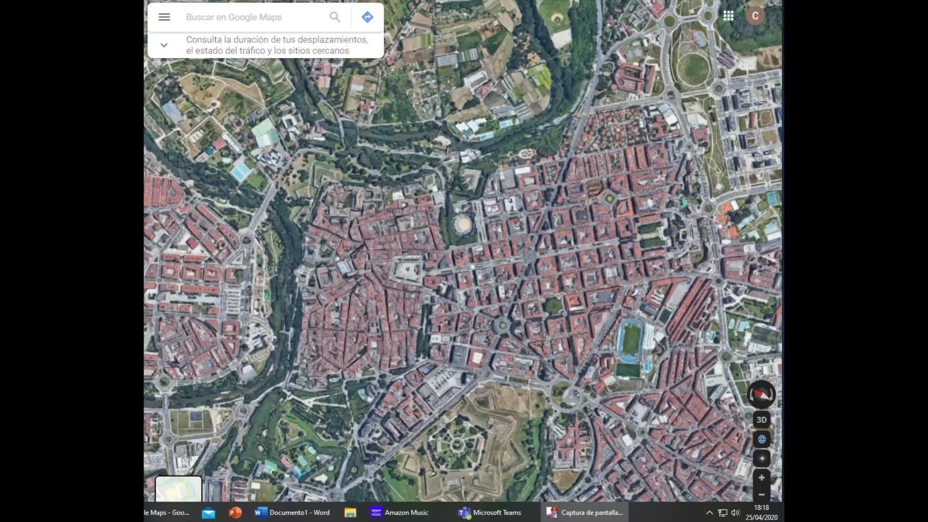Open the Google account avatar
This screenshot has height=522, width=928.
click(755, 16)
